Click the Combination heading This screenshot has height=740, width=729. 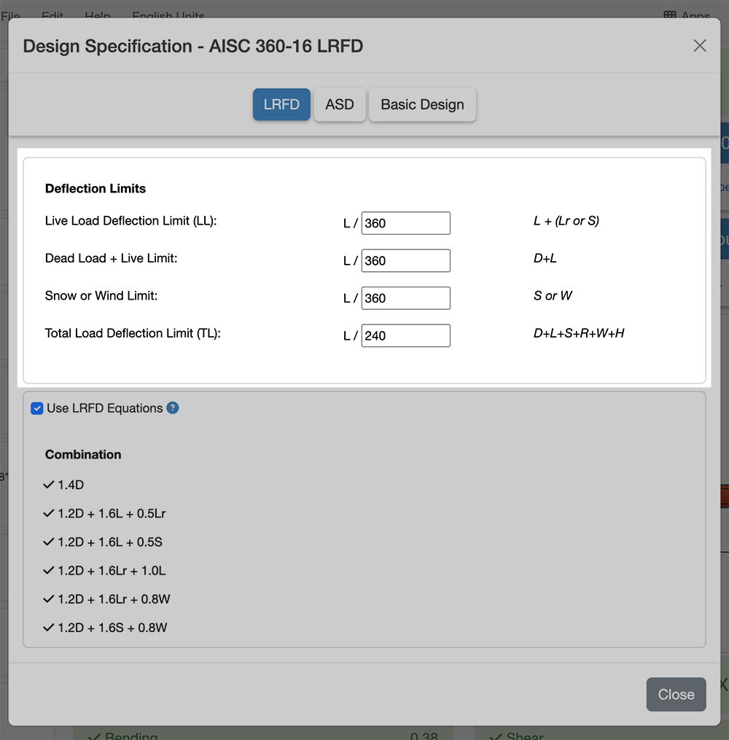[x=83, y=454]
